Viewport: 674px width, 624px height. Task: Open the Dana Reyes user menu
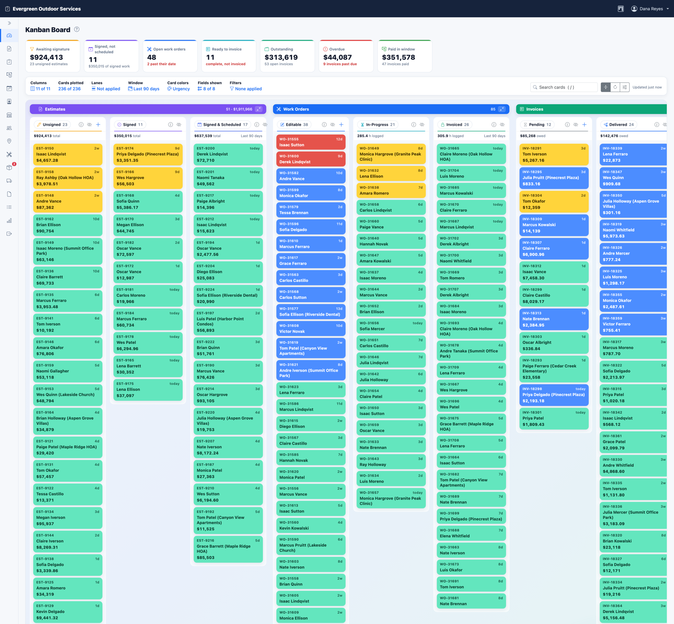coord(650,8)
